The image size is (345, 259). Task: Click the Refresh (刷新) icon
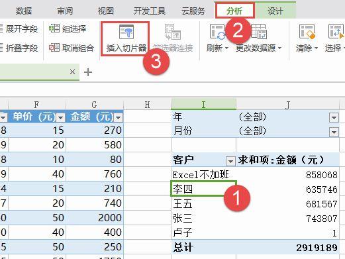(217, 32)
